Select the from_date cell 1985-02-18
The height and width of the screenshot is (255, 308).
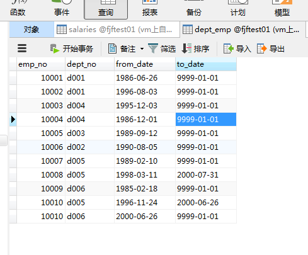coord(145,189)
